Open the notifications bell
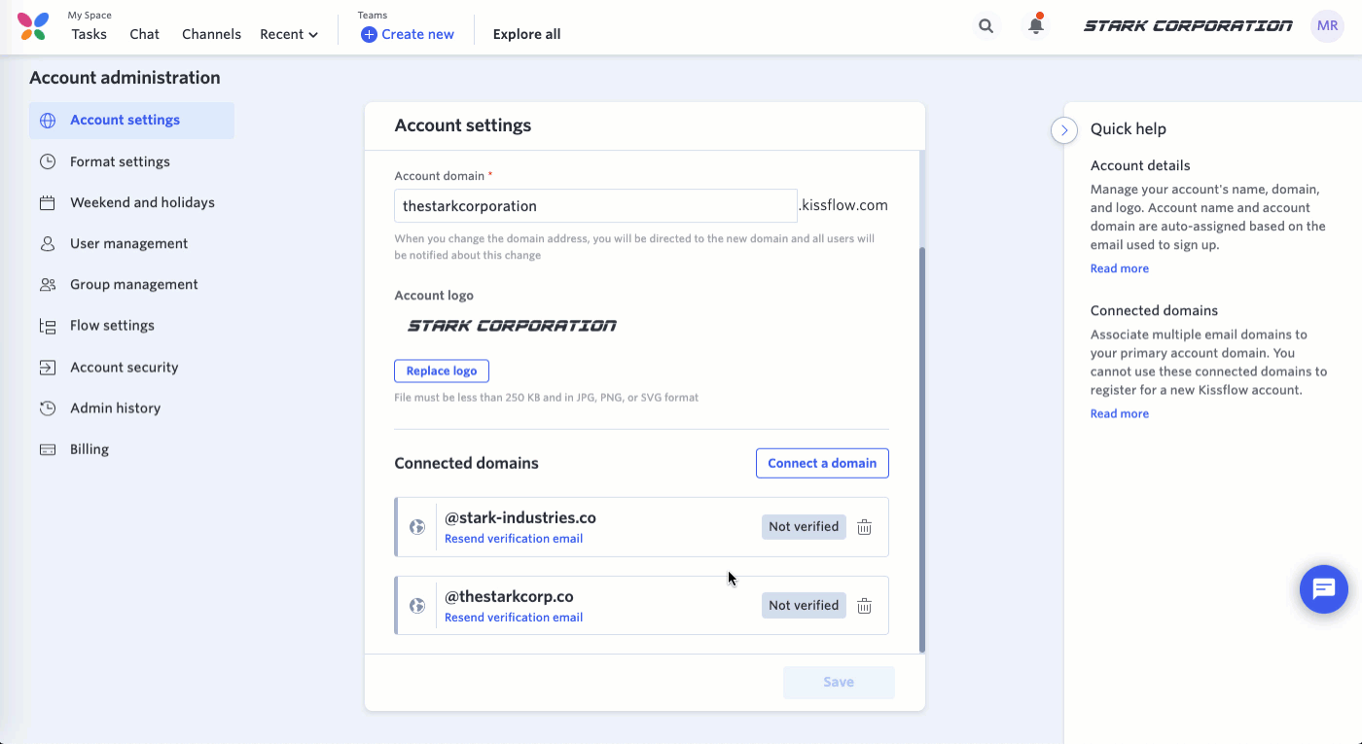This screenshot has height=744, width=1362. click(1036, 26)
